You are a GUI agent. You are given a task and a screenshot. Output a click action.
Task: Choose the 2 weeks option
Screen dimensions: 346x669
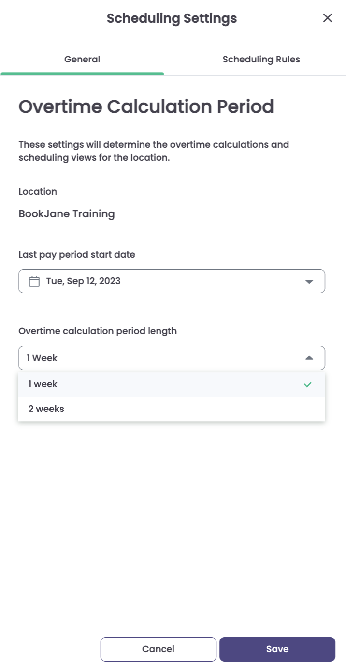[46, 409]
